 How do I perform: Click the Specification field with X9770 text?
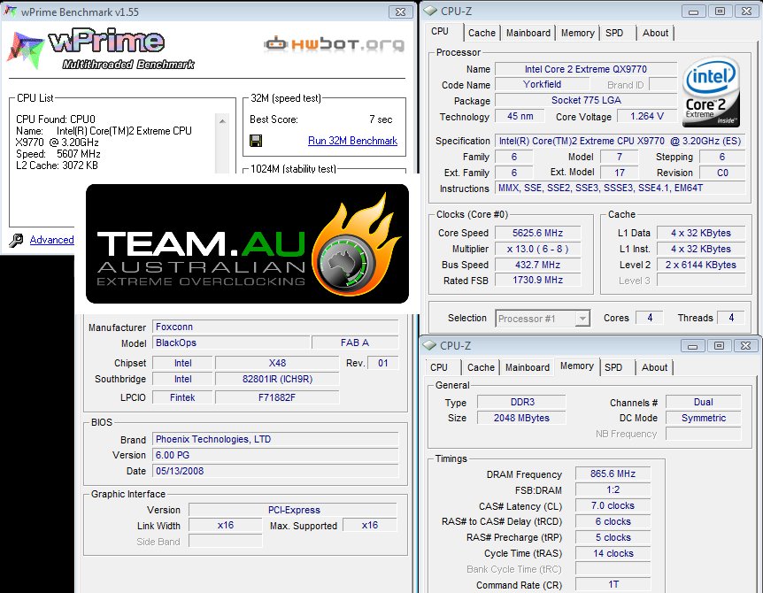point(620,141)
